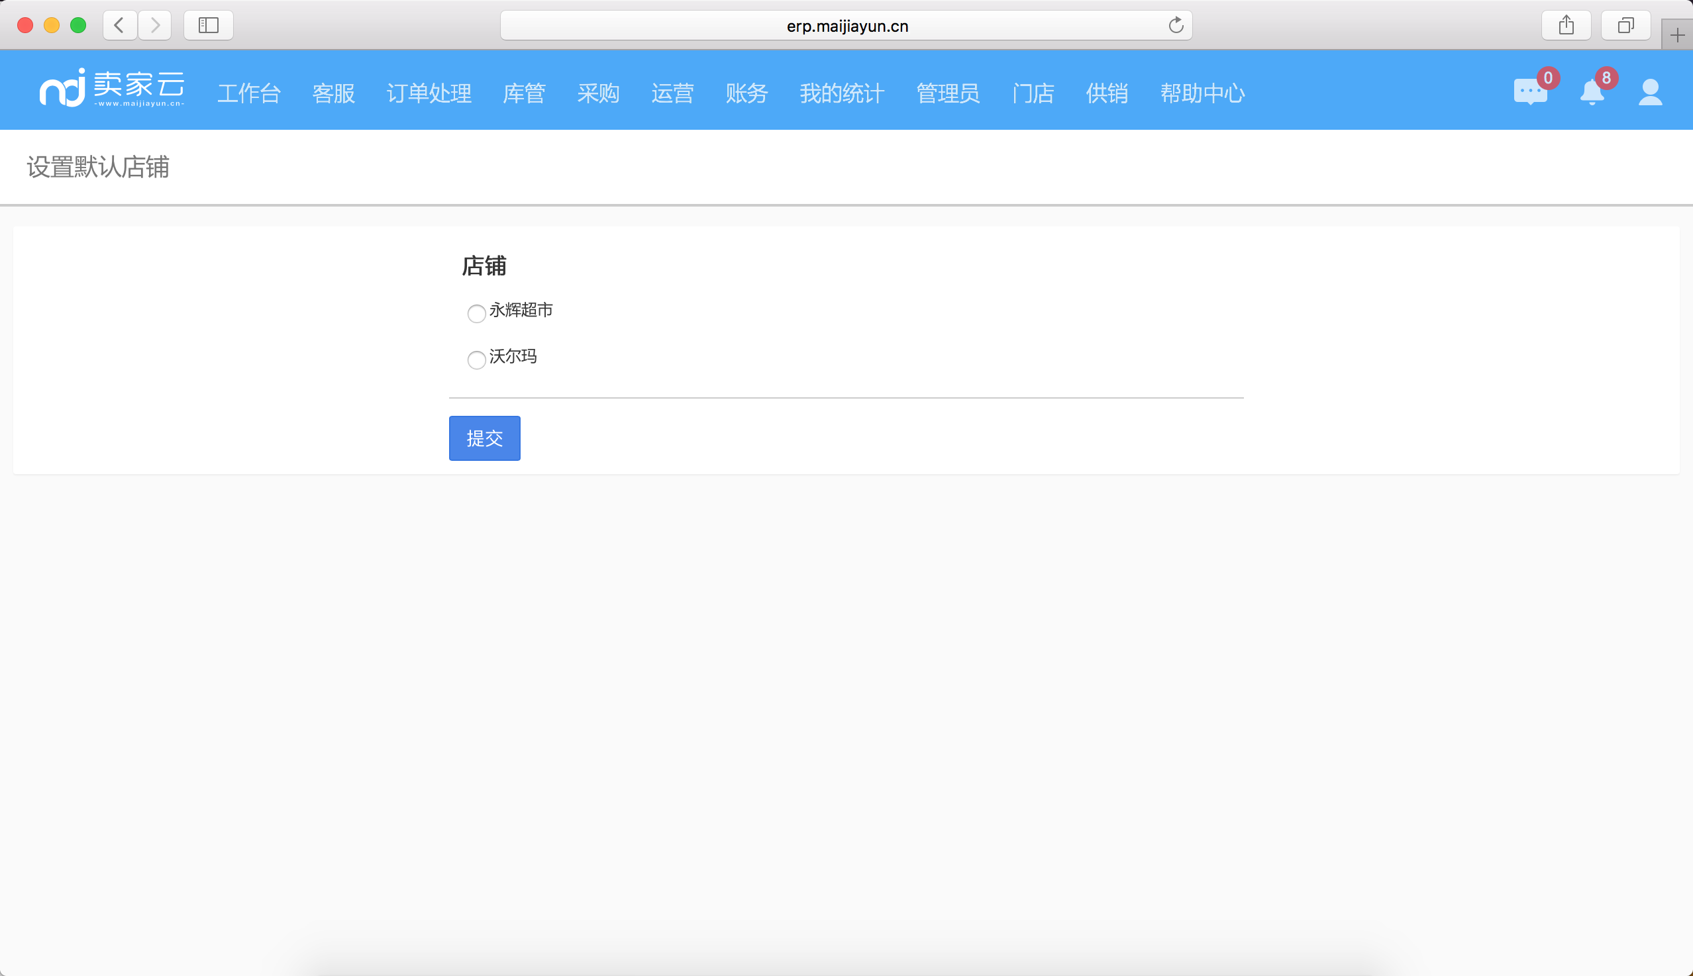The image size is (1693, 976).
Task: Click the 沃尔玛 label text
Action: click(513, 356)
